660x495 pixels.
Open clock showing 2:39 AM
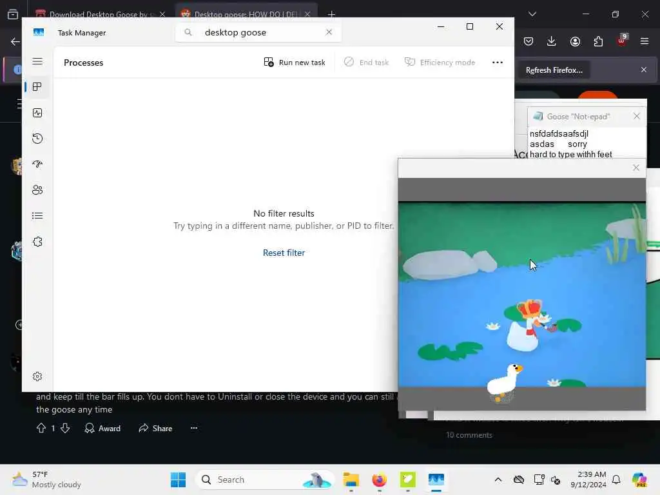coord(588,480)
